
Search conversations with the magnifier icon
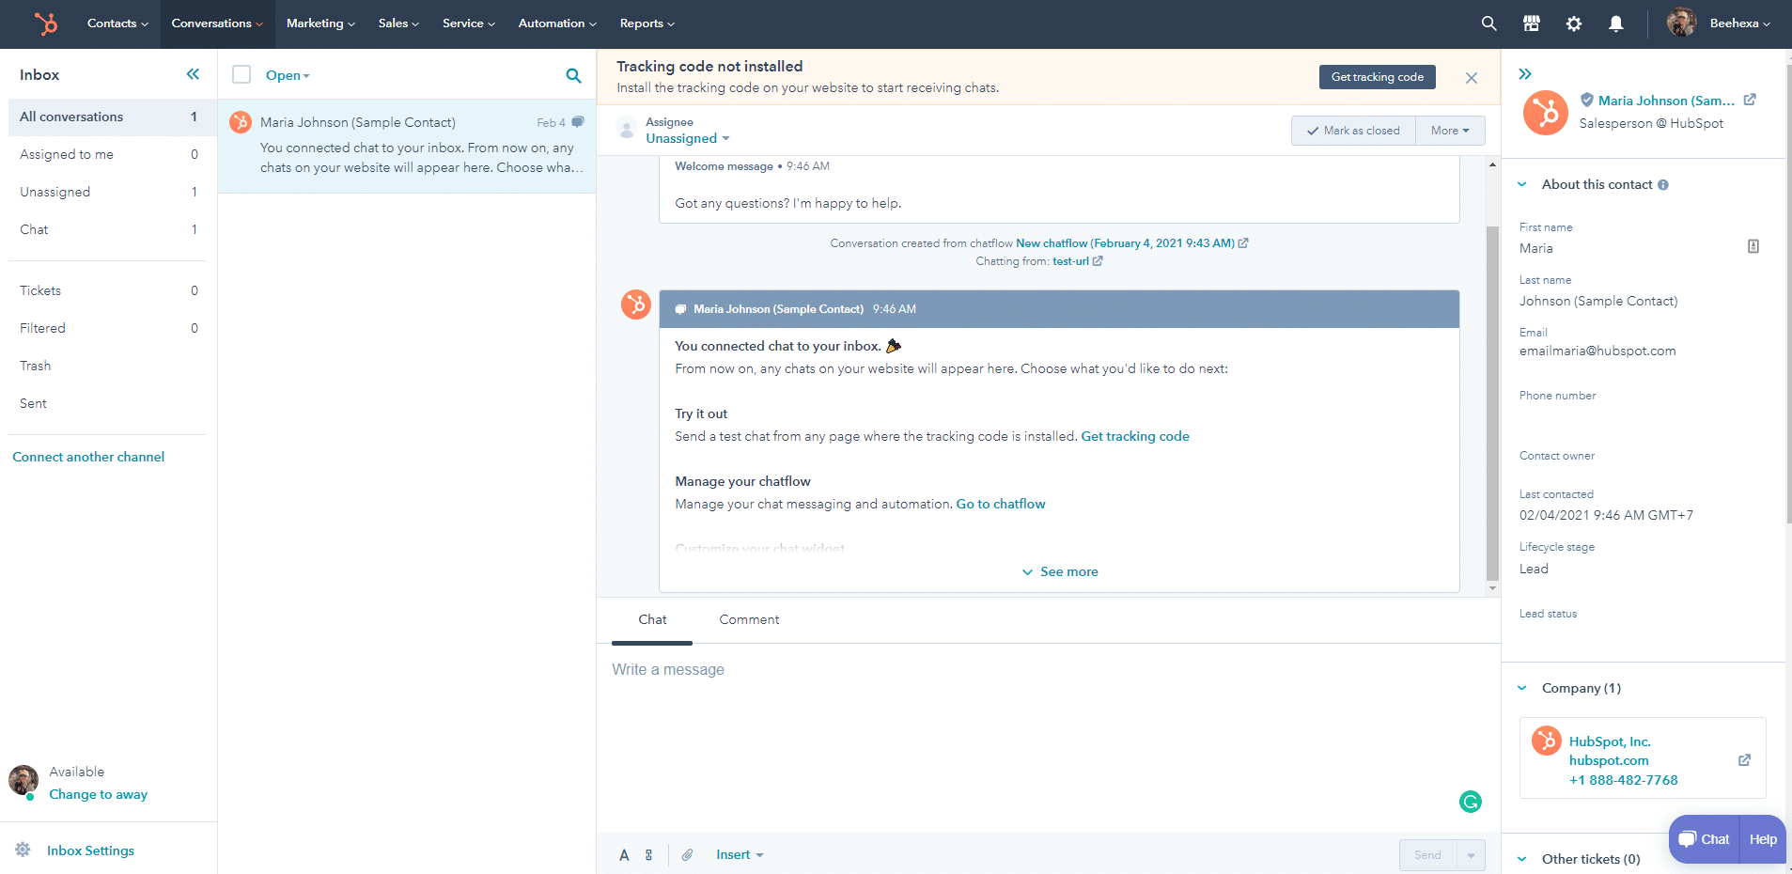click(x=573, y=75)
